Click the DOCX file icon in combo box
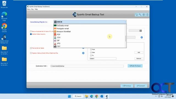 (x=55, y=22)
